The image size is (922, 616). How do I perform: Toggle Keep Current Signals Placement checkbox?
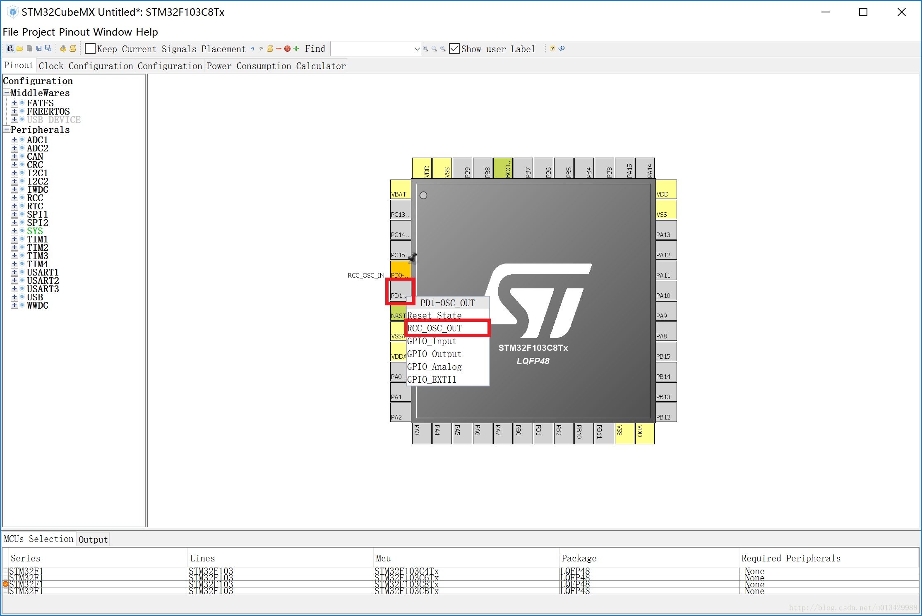click(89, 49)
